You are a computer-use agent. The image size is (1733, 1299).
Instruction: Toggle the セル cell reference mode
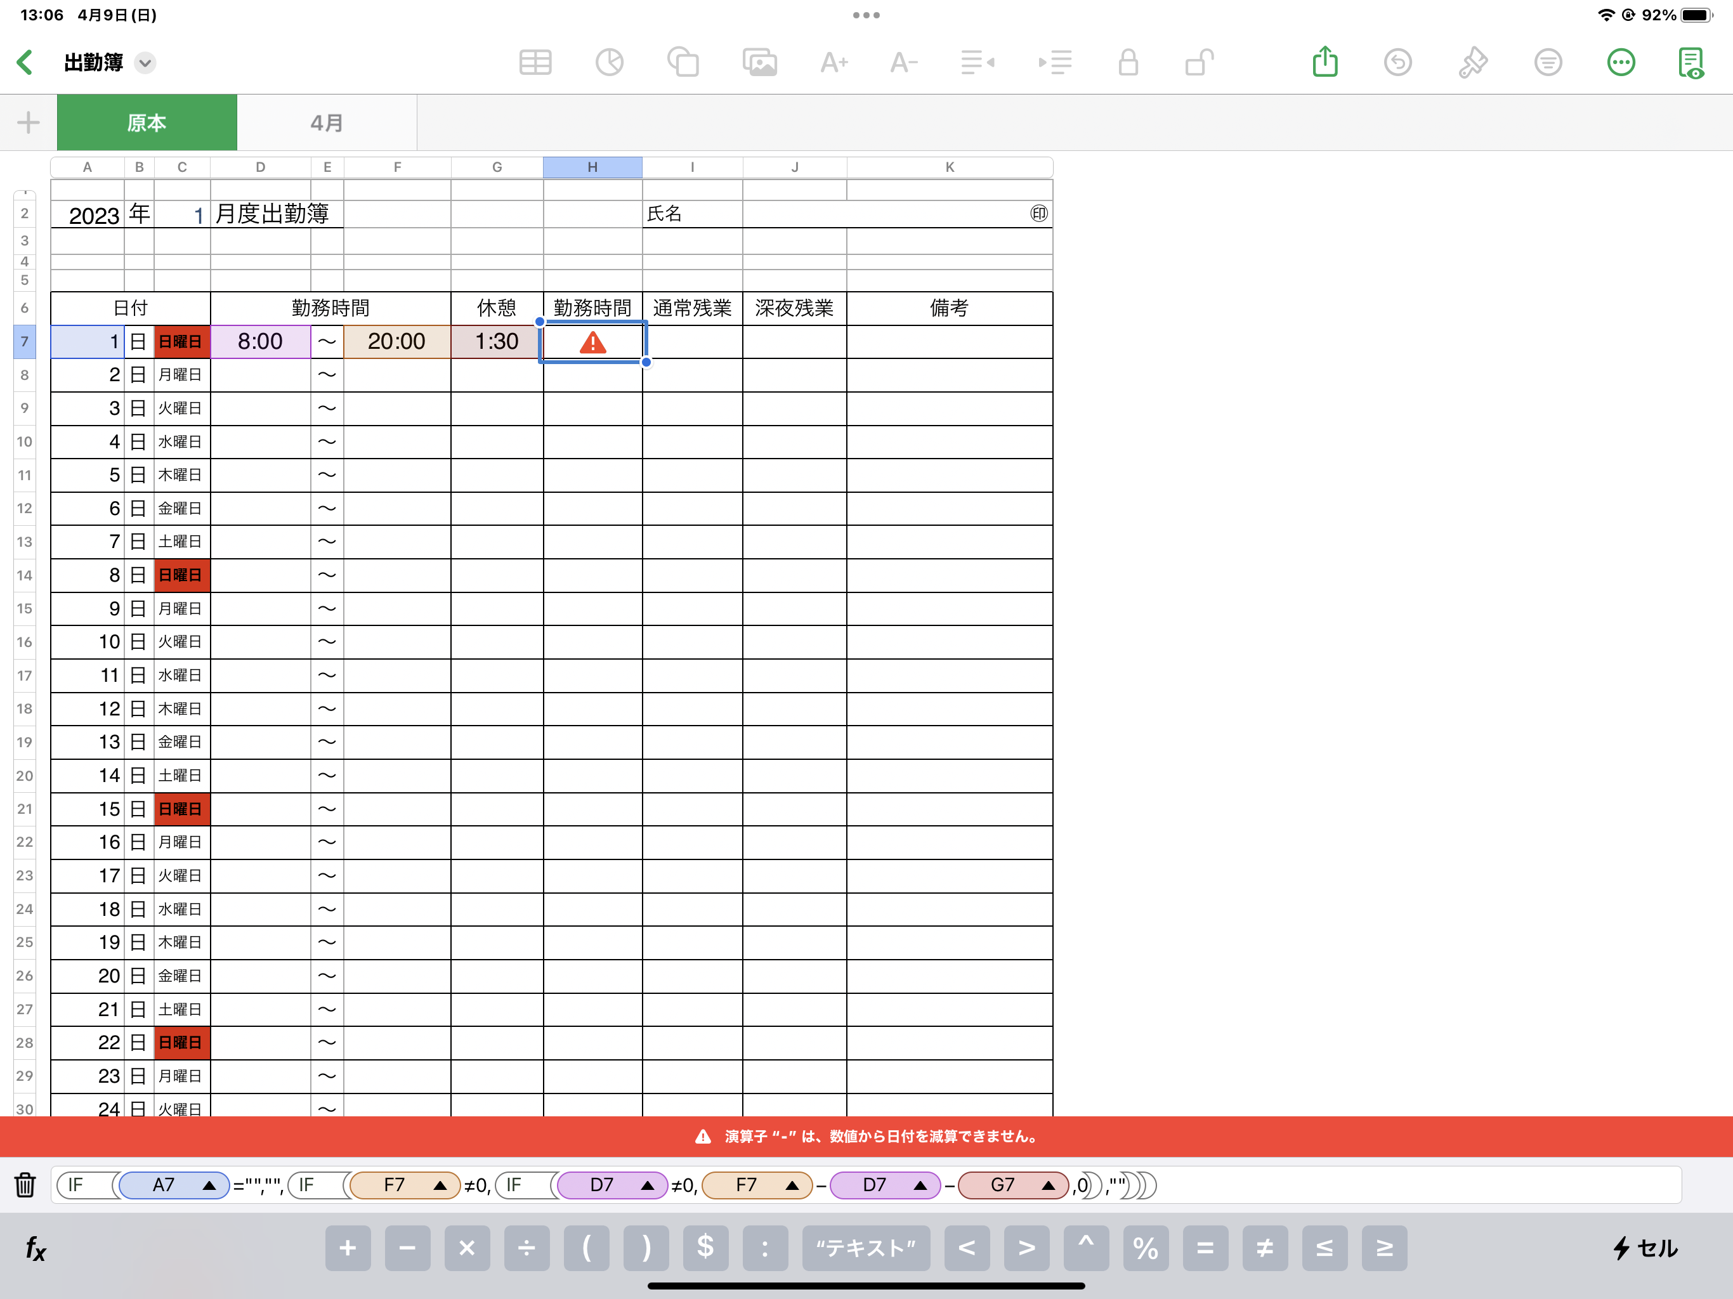tap(1645, 1248)
